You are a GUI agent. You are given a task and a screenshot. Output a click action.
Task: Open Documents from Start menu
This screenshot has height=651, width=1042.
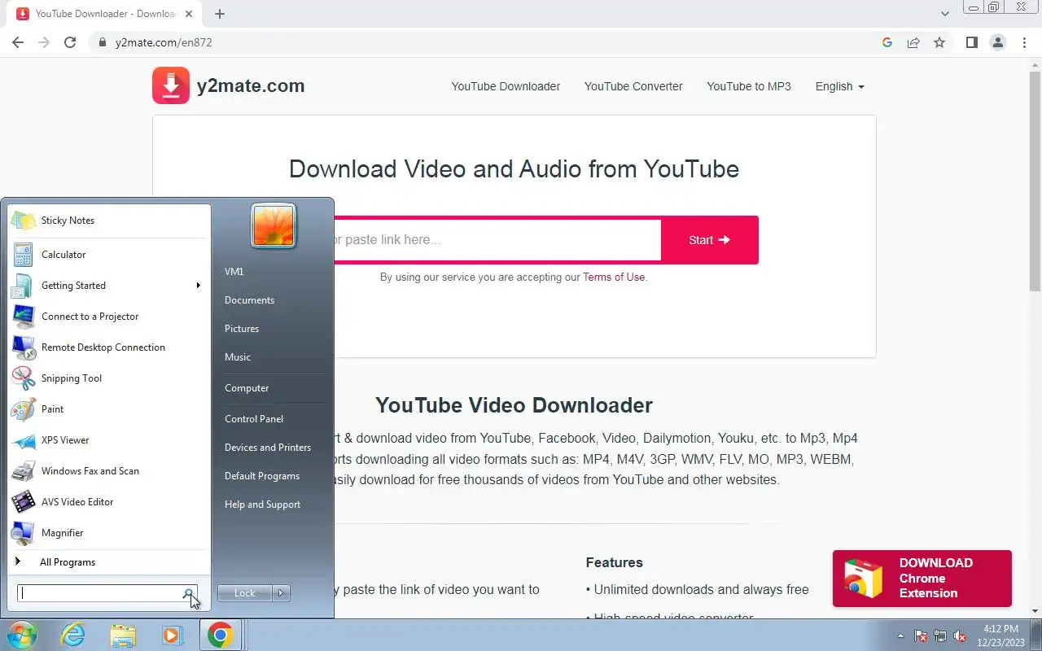click(x=249, y=300)
